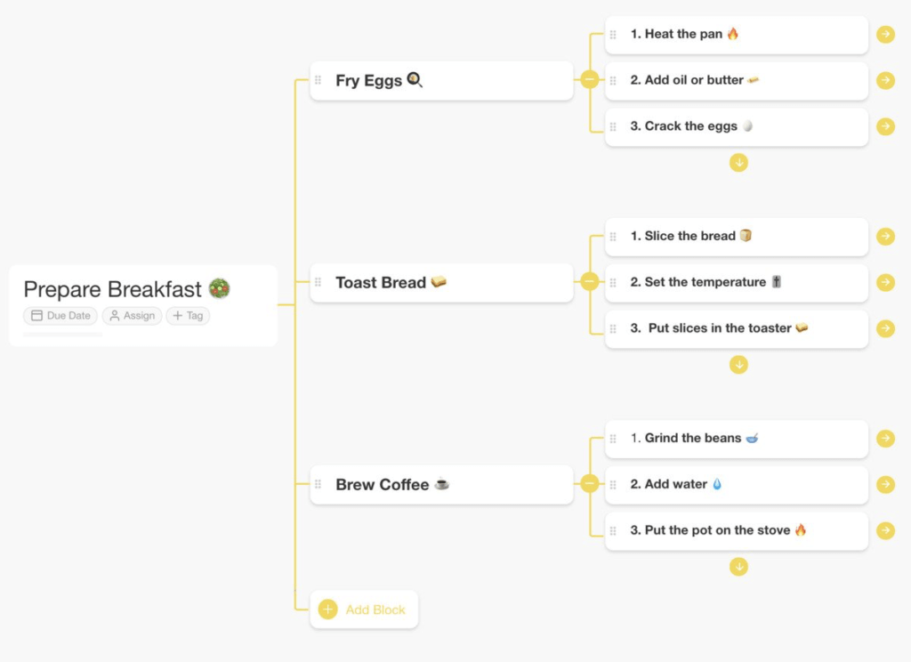This screenshot has height=662, width=911.
Task: Click the down arrow below the toaster steps
Action: click(x=738, y=364)
